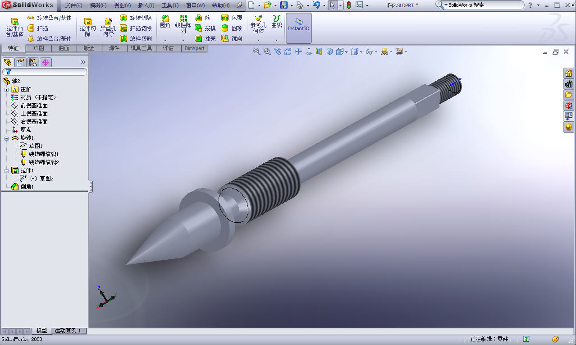The image size is (576, 345).
Task: Click the Print icon
Action: pos(300,5)
